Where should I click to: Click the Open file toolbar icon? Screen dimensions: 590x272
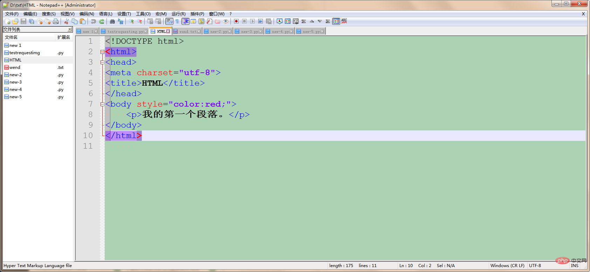click(15, 21)
